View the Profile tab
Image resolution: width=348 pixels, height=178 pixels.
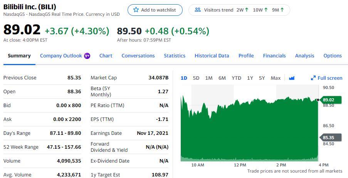[246, 56]
